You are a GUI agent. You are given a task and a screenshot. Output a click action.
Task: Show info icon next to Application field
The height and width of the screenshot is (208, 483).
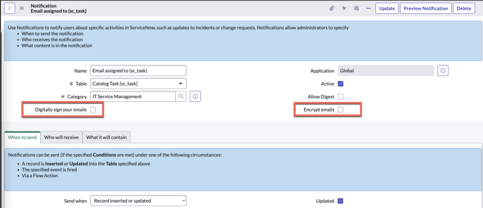pyautogui.click(x=443, y=71)
